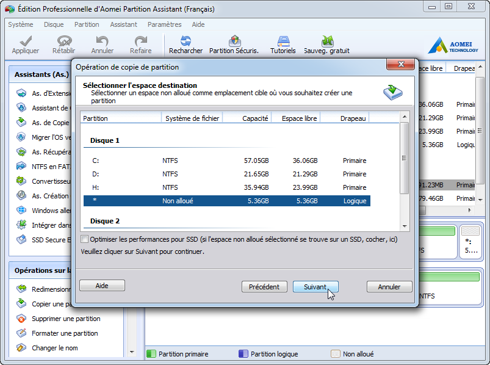The width and height of the screenshot is (490, 365).
Task: Open the Partition menu
Action: 87,24
